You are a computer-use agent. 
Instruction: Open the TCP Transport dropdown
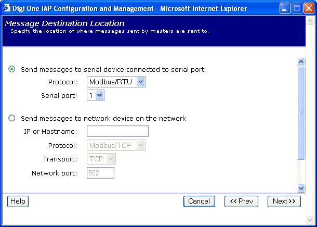101,159
